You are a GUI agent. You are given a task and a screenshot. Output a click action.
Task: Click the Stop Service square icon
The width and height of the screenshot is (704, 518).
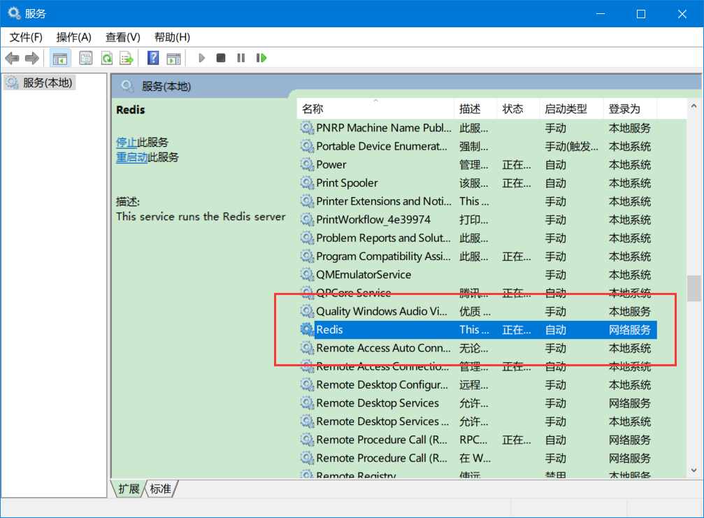pos(221,58)
